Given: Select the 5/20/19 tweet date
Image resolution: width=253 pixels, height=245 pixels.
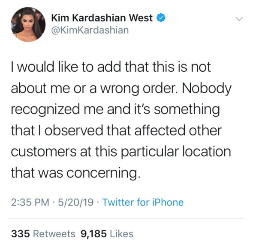Looking at the screenshot, I should 76,202.
